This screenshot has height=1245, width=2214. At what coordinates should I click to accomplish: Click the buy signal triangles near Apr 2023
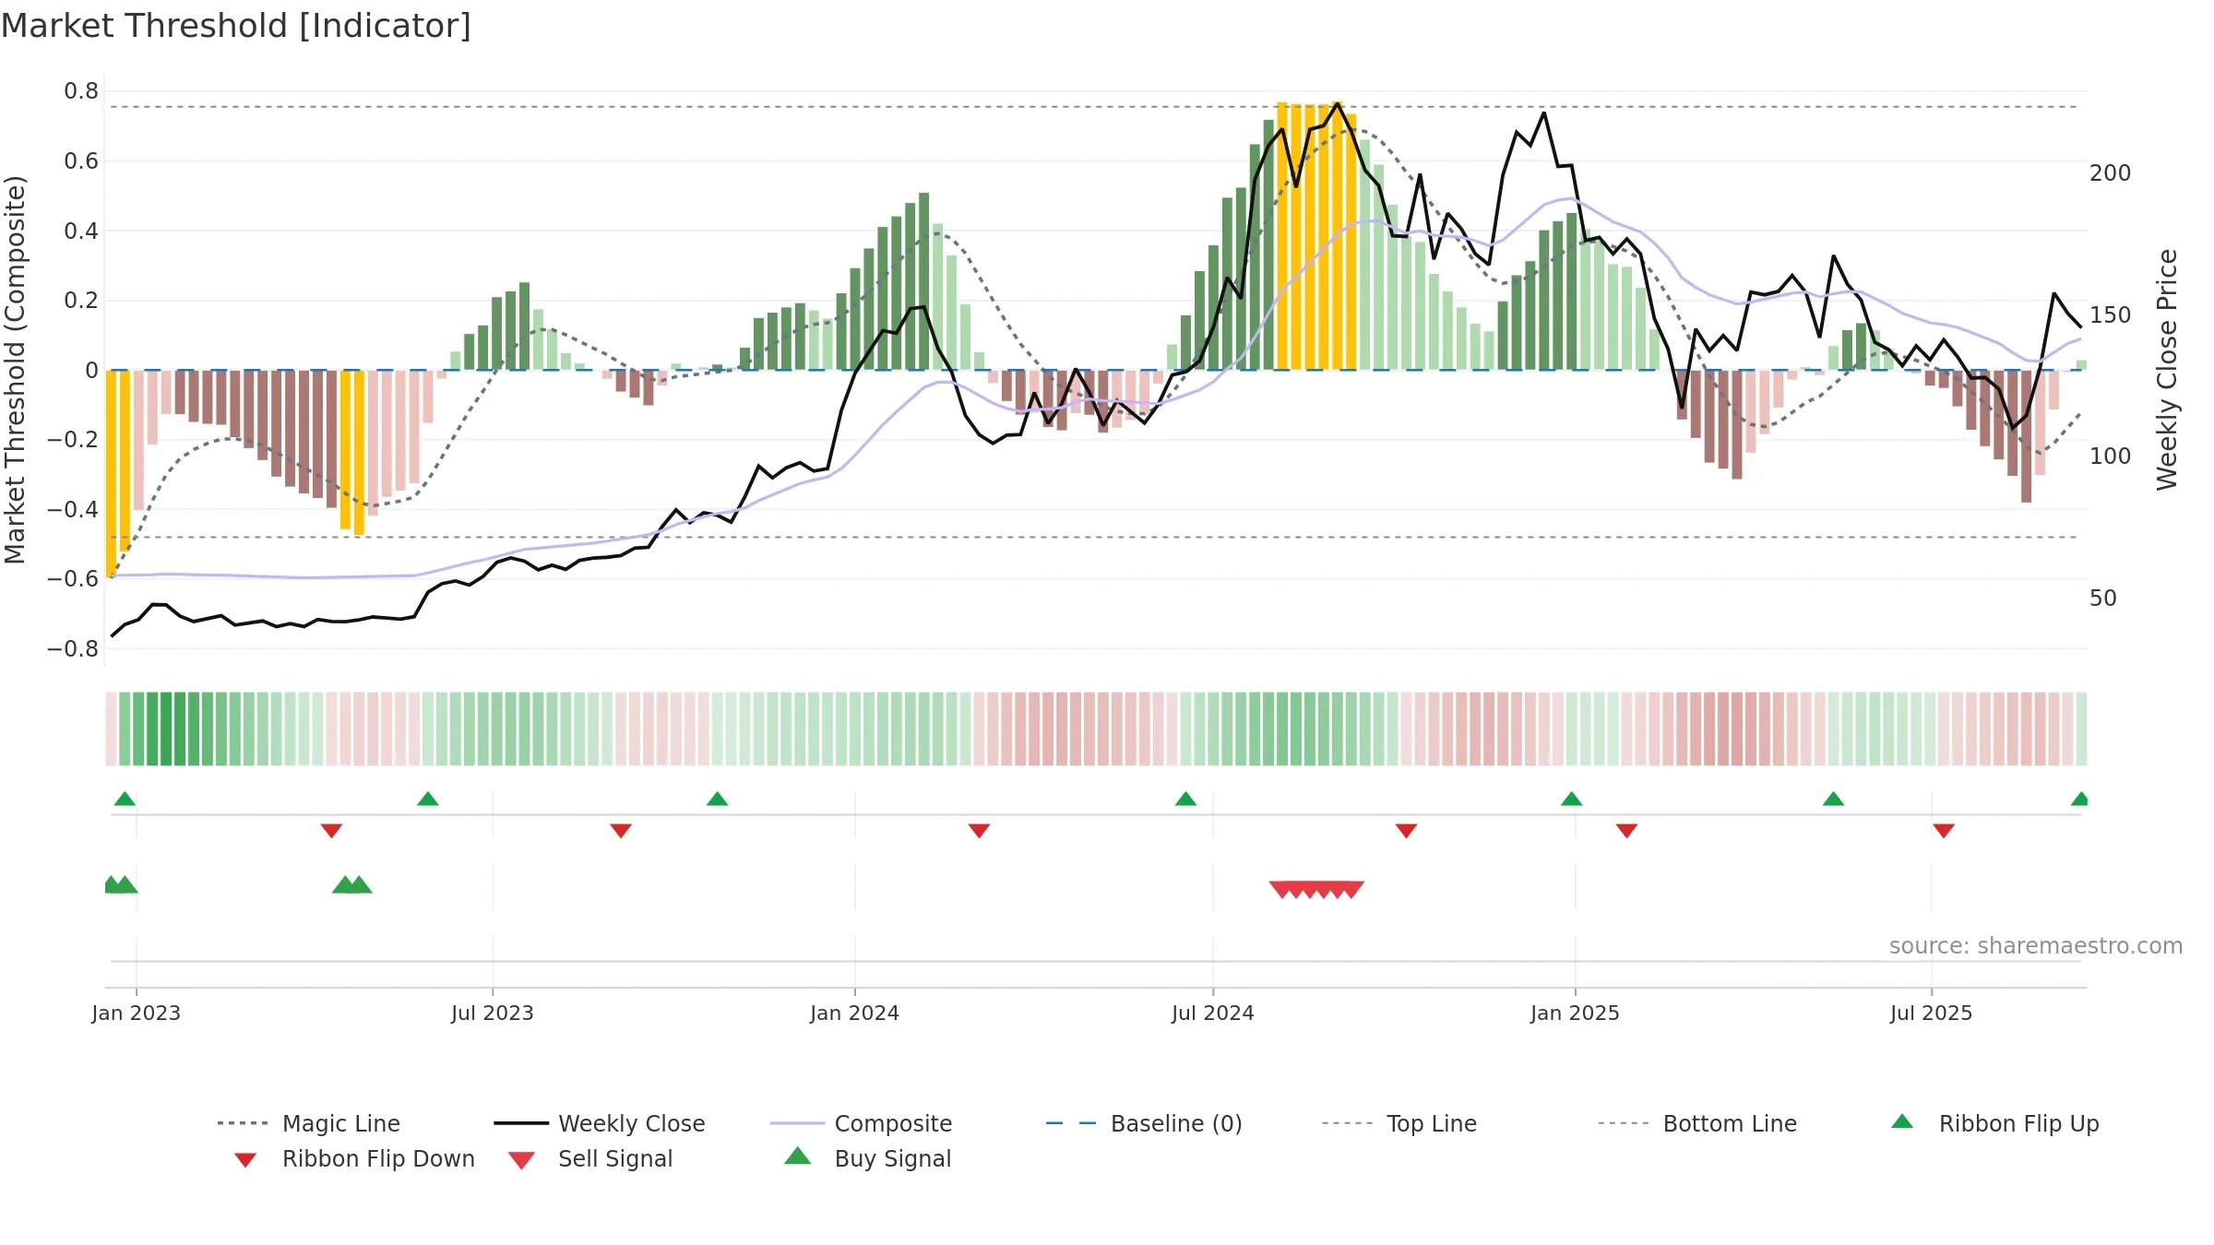click(352, 884)
